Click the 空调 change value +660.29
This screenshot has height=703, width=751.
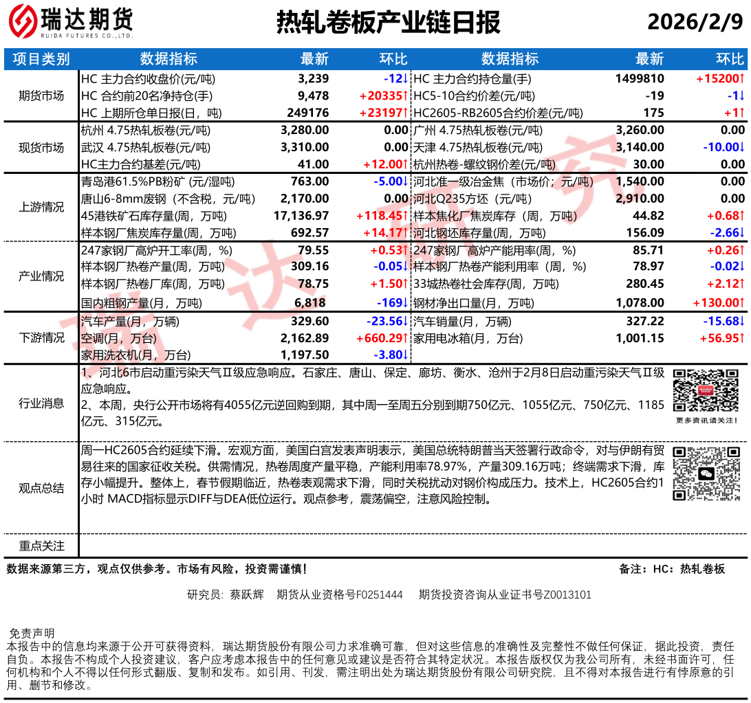[x=381, y=338]
